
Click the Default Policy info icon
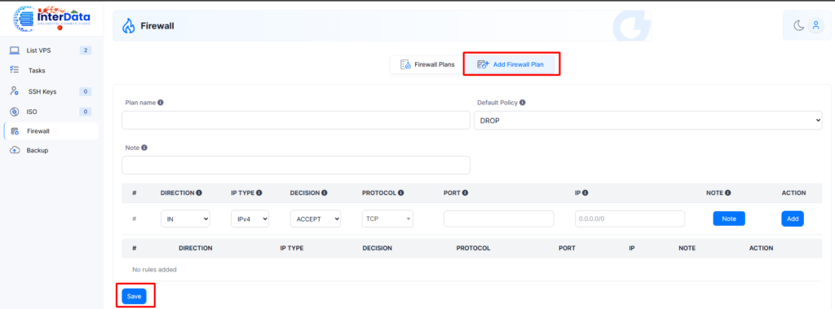click(x=523, y=102)
